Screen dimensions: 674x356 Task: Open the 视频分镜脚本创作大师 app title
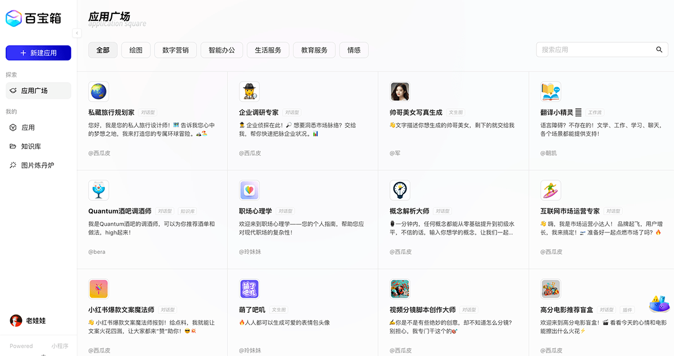point(422,310)
